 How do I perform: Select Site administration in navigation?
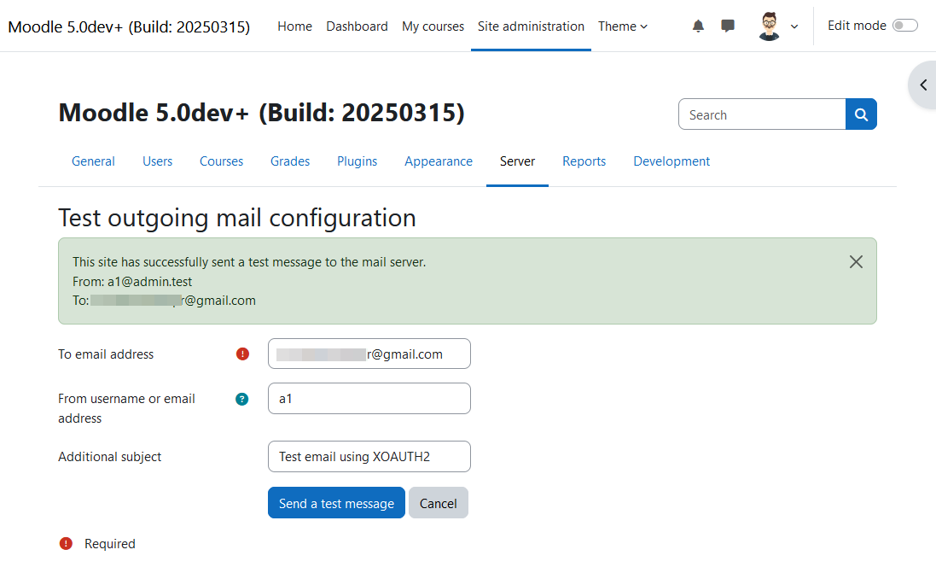coord(531,26)
